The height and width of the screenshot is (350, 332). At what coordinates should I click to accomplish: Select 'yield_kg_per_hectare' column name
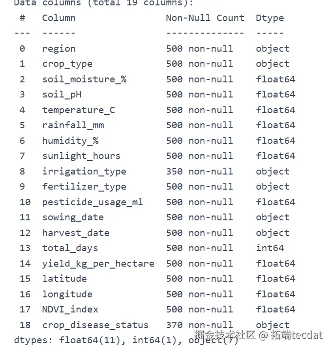pyautogui.click(x=98, y=264)
